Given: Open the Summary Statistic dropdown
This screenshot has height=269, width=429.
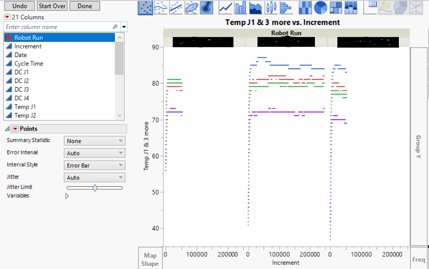Looking at the screenshot, I should [95, 141].
